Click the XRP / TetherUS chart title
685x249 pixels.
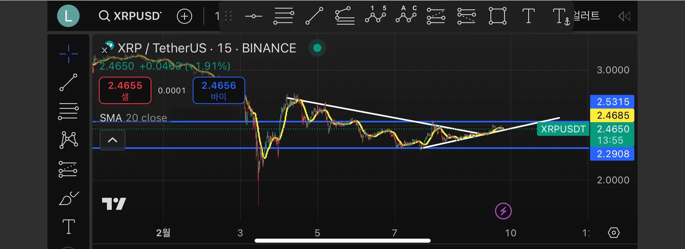pyautogui.click(x=207, y=48)
